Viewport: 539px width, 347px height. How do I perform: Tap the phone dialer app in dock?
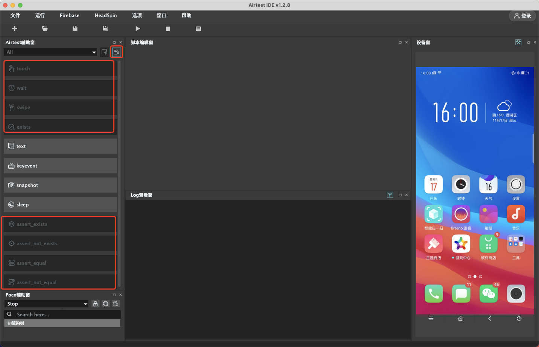(x=433, y=294)
